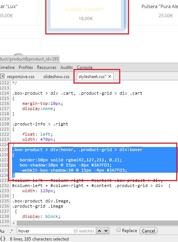The image size is (178, 242).
Task: Place cursor on display:none line
Action: point(39,109)
